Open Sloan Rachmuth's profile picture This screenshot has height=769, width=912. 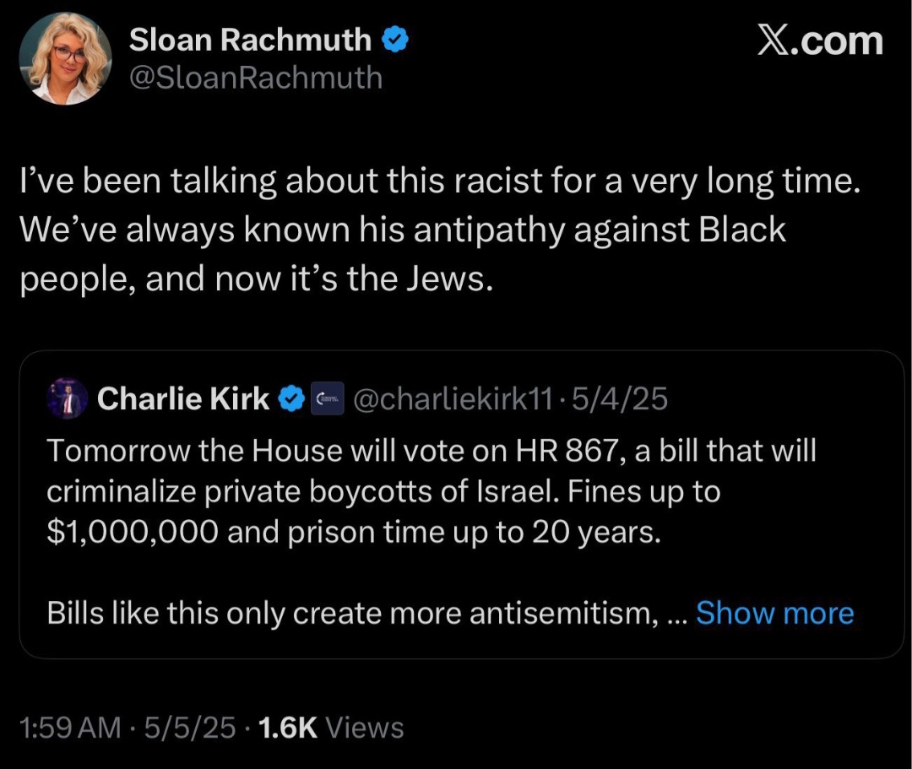65,59
